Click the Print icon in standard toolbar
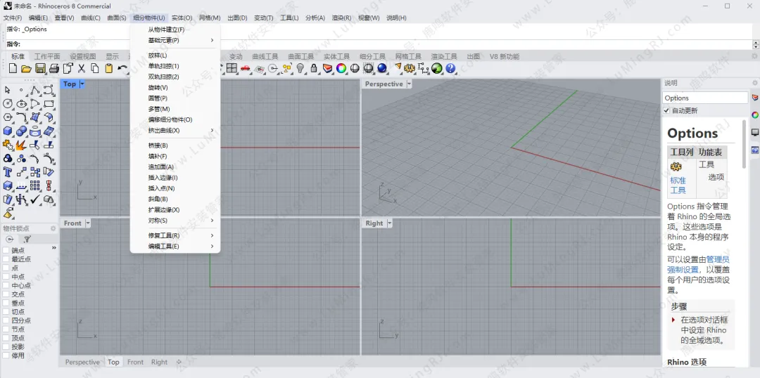 click(53, 68)
